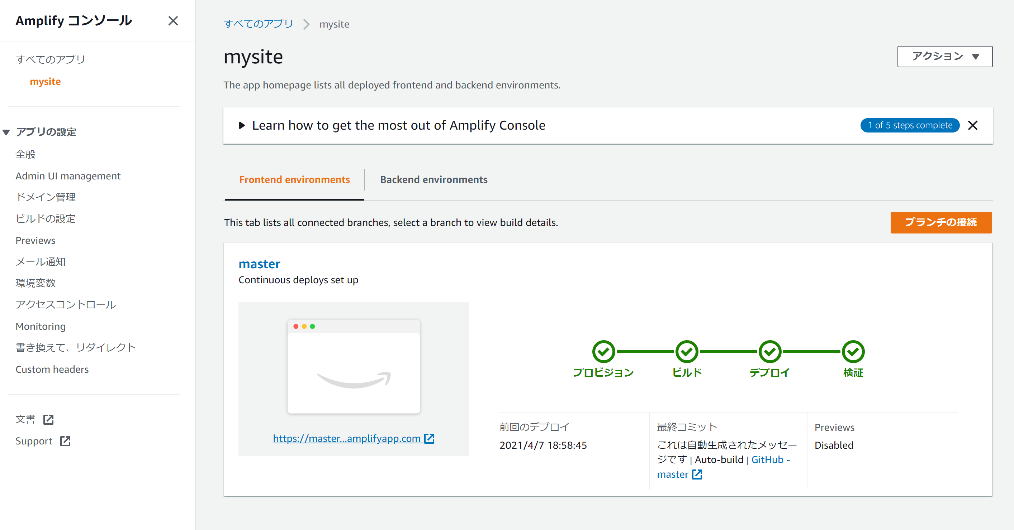Click the プロビジョン step check icon
The width and height of the screenshot is (1014, 530).
[603, 352]
